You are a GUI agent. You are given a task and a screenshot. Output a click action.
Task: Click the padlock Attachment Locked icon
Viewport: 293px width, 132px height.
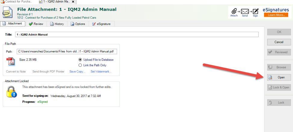(11, 92)
